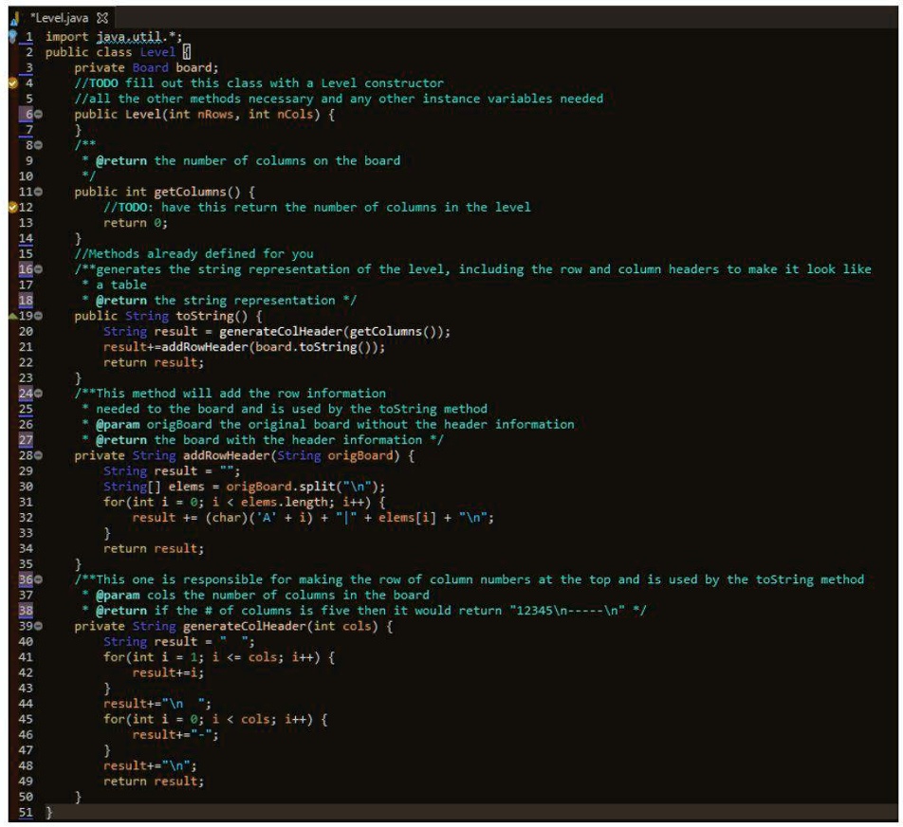Click line number 51 in the gutter

pyautogui.click(x=26, y=813)
